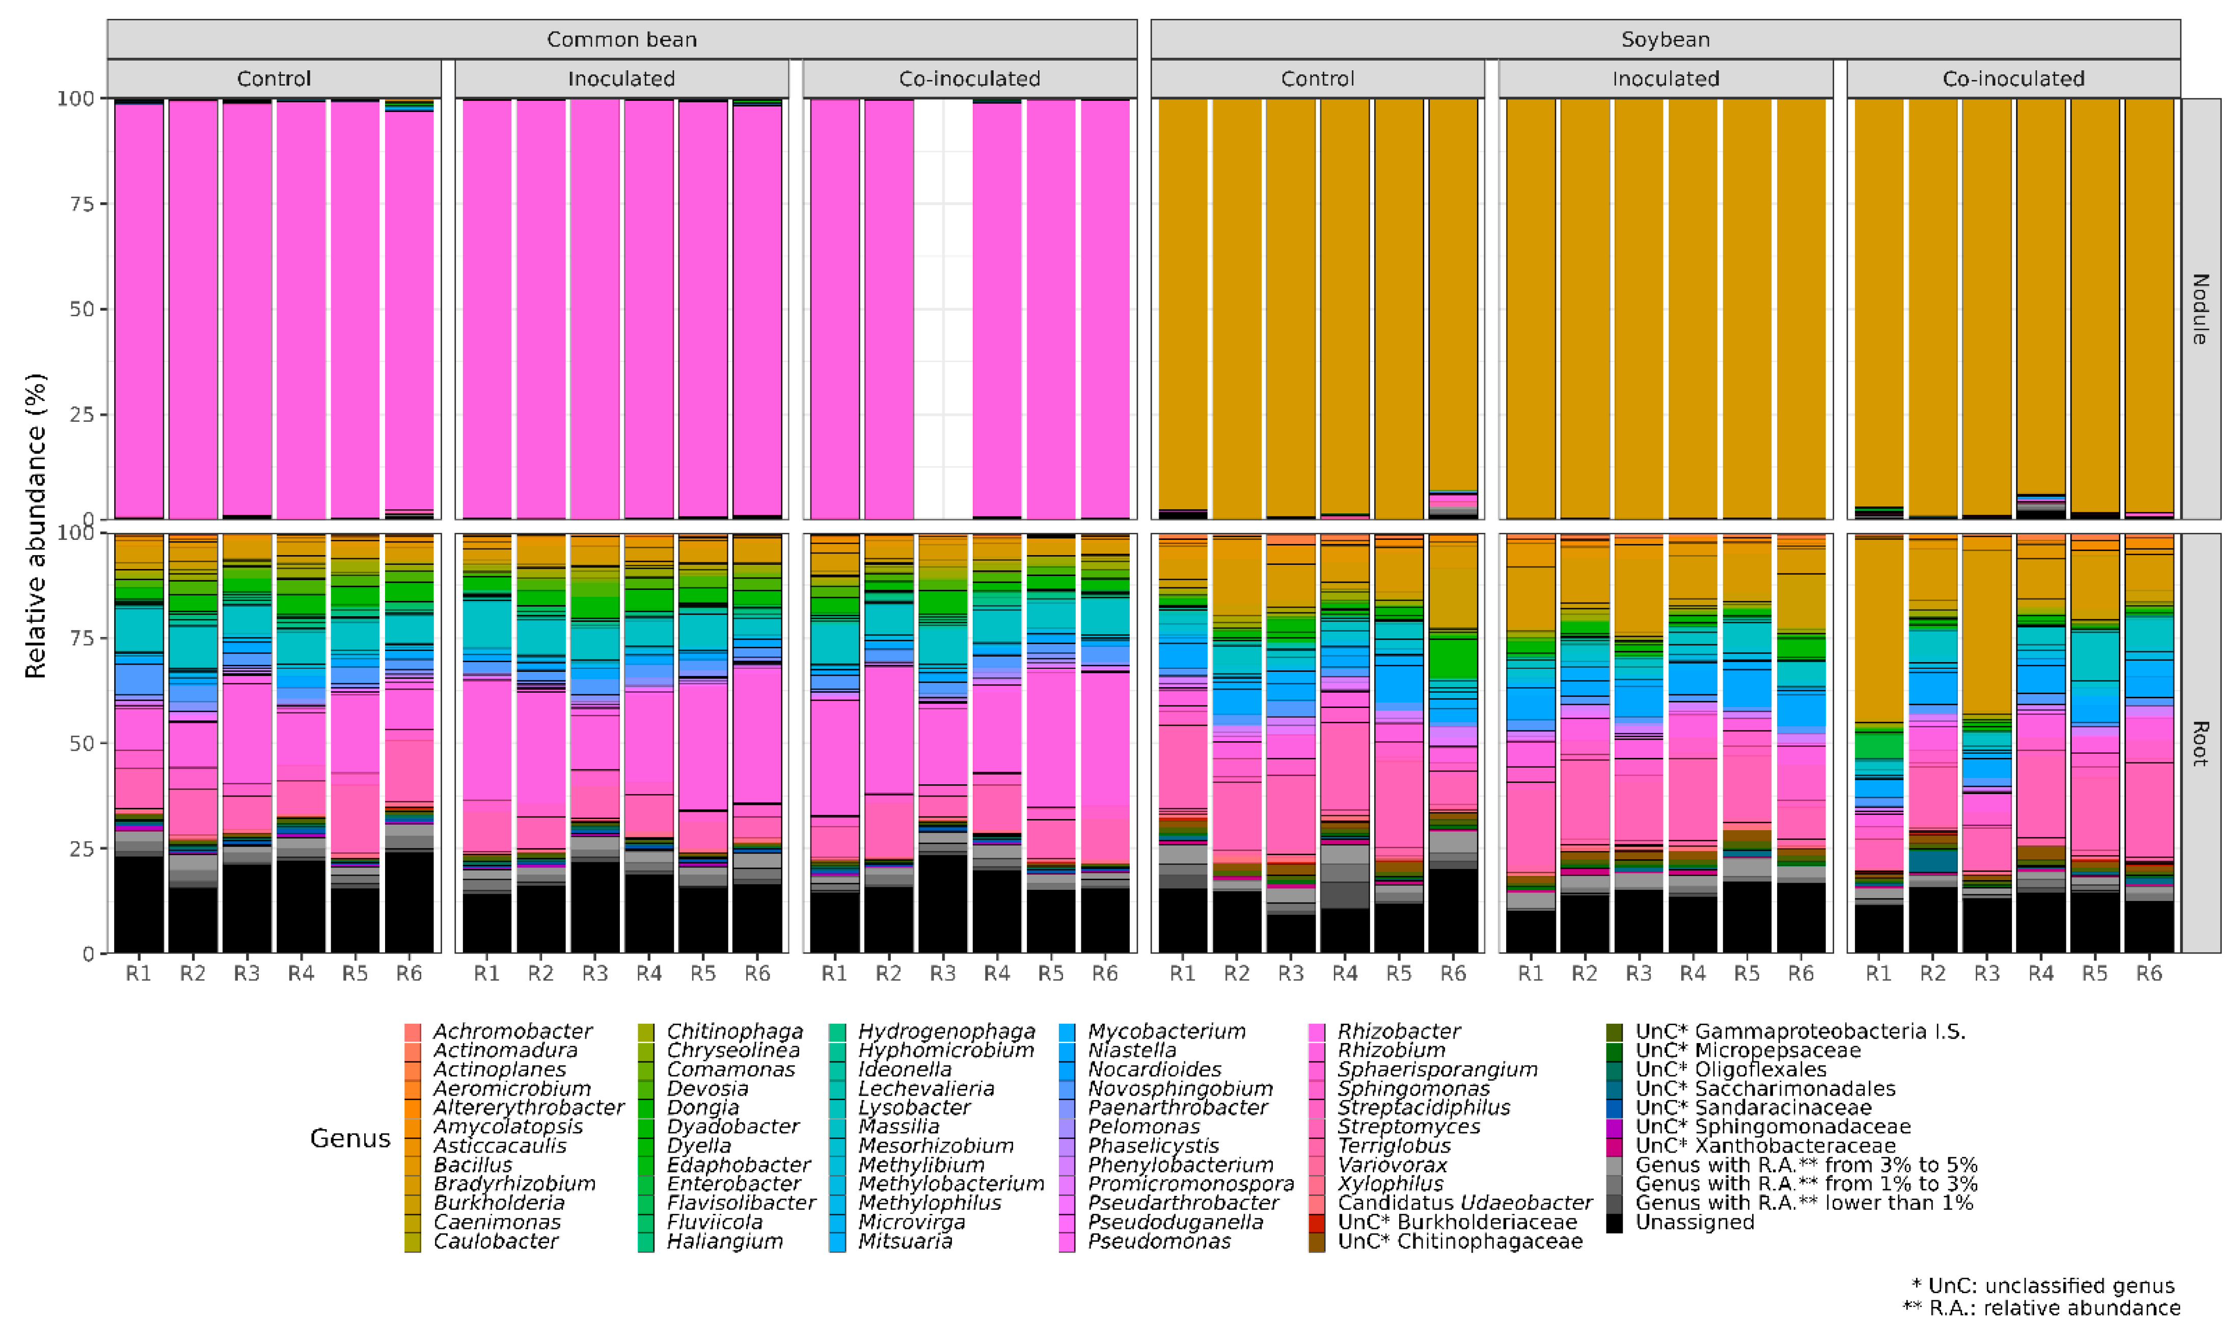This screenshot has width=2236, height=1338.
Task: Click the Inoculated header under Soybean
Action: 1665,79
